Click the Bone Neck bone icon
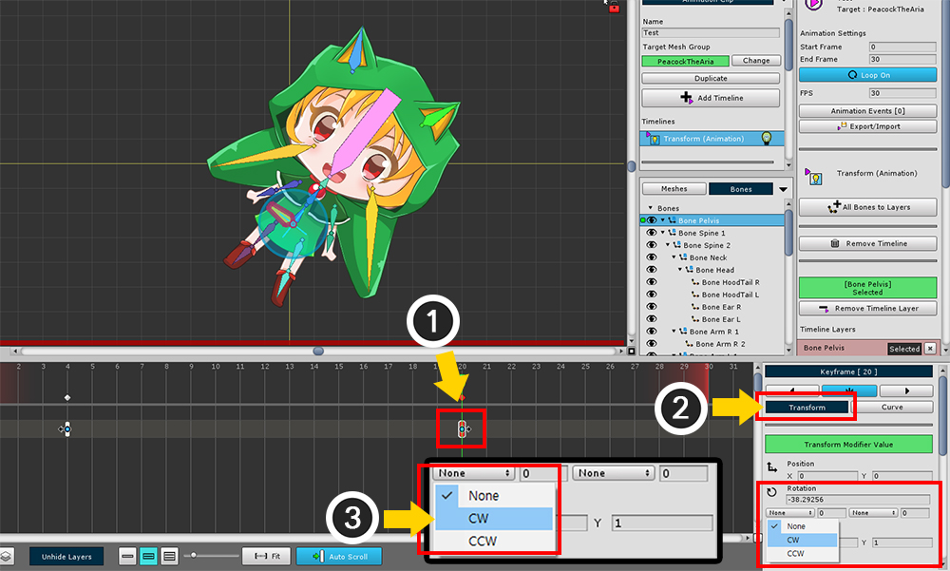The image size is (950, 571). (683, 257)
